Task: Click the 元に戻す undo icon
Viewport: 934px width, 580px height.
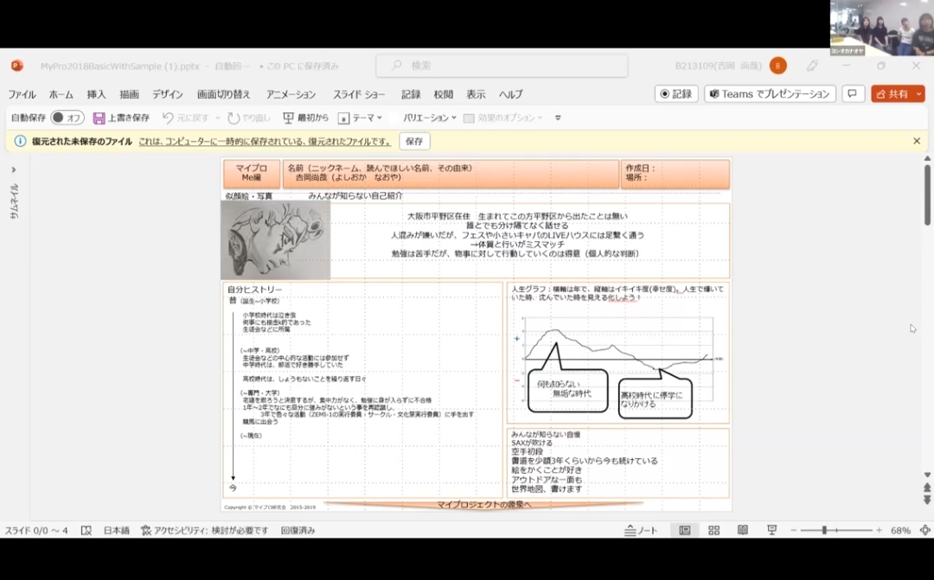Action: (x=168, y=118)
